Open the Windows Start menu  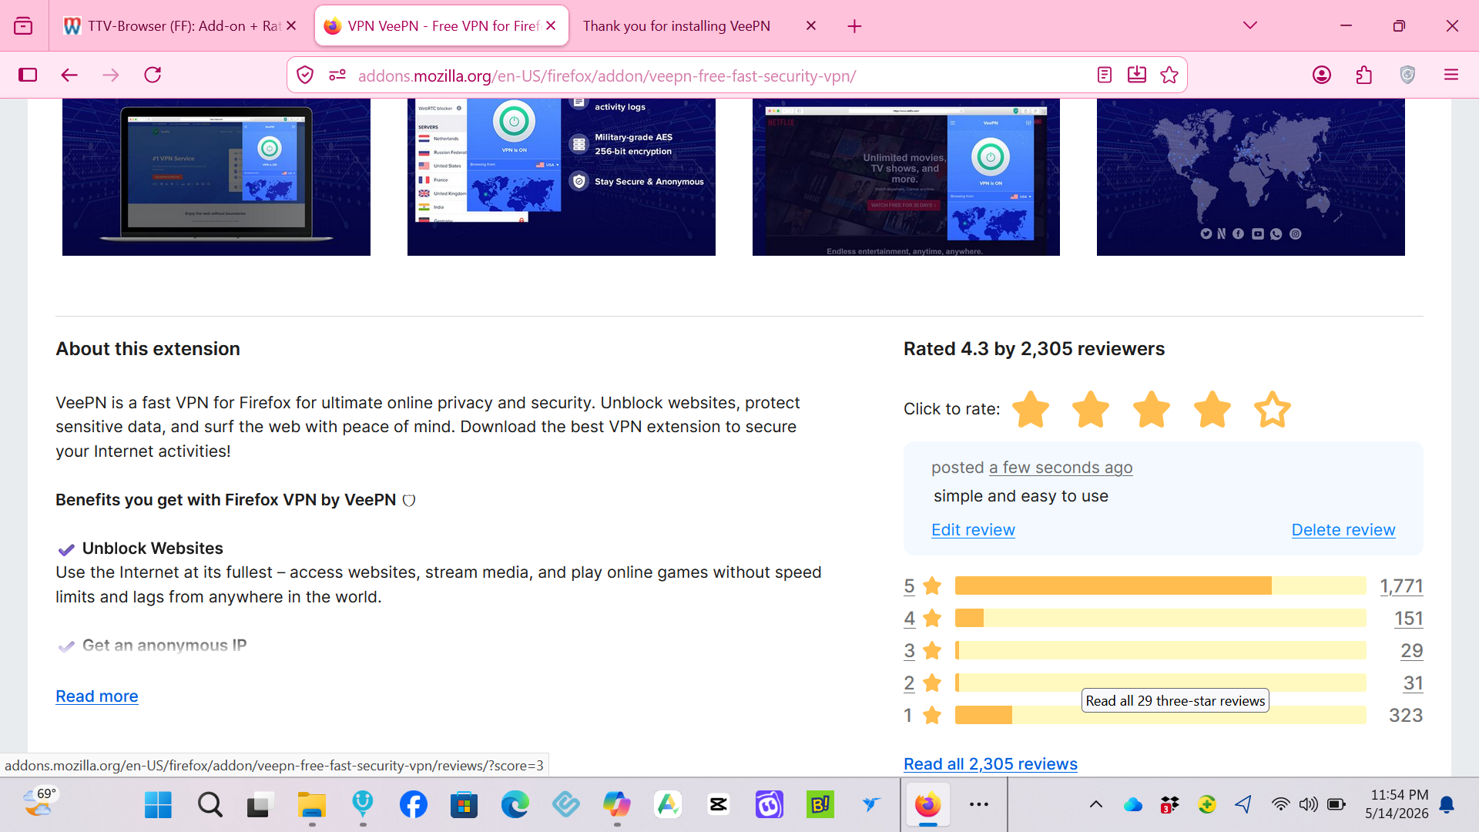pyautogui.click(x=158, y=805)
